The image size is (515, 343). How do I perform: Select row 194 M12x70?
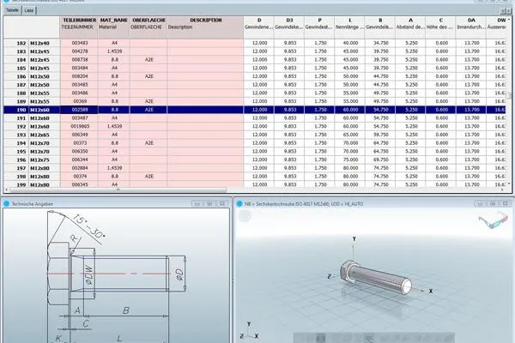point(255,143)
